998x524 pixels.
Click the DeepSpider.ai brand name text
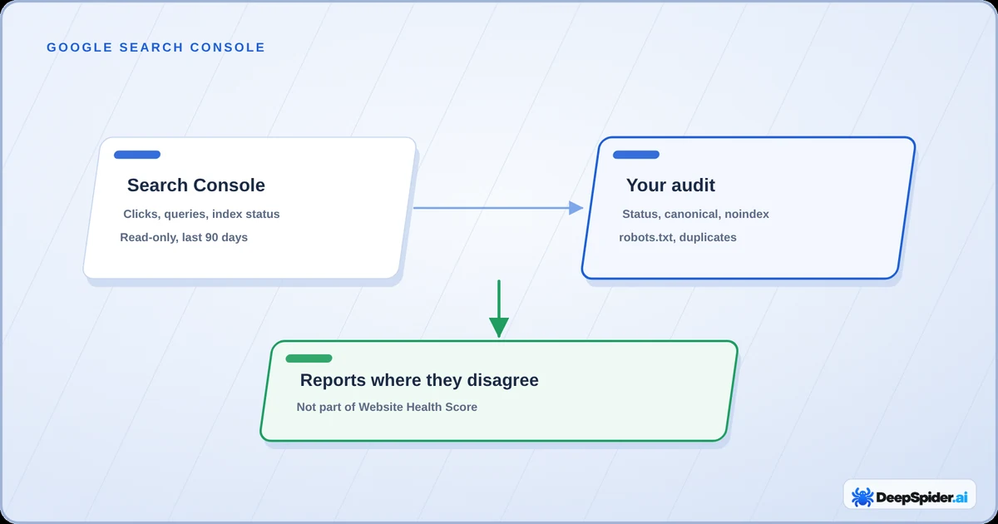[x=921, y=497]
